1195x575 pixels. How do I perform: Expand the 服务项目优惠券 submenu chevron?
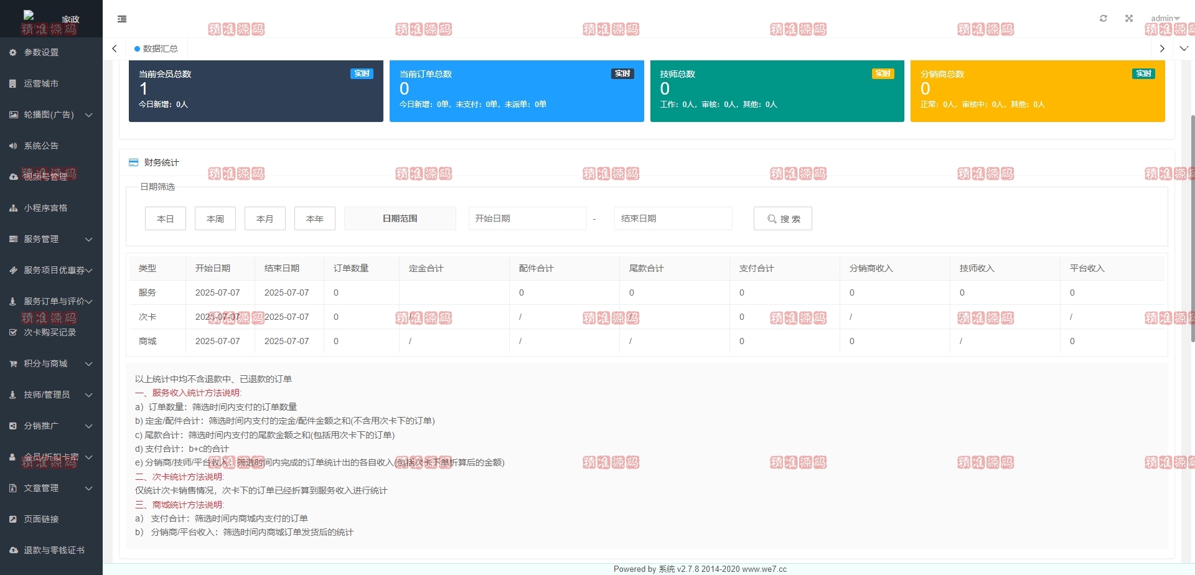89,270
